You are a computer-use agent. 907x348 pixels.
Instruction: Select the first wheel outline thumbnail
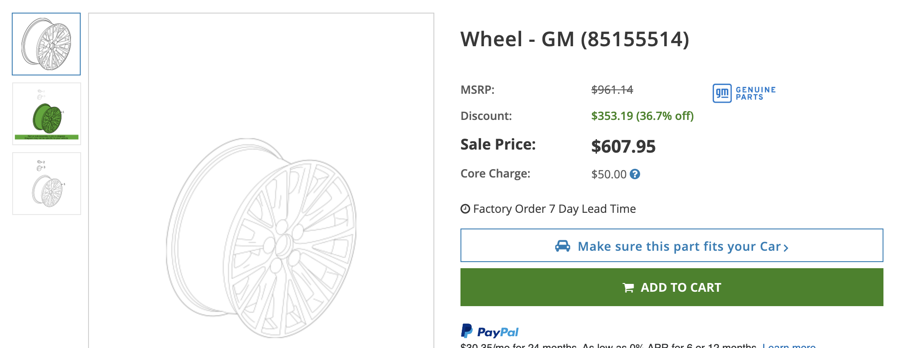point(46,44)
